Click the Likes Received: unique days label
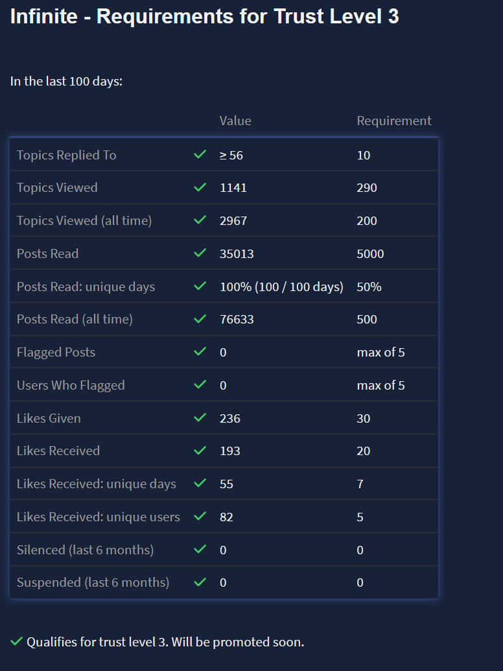The height and width of the screenshot is (671, 503). pos(97,484)
